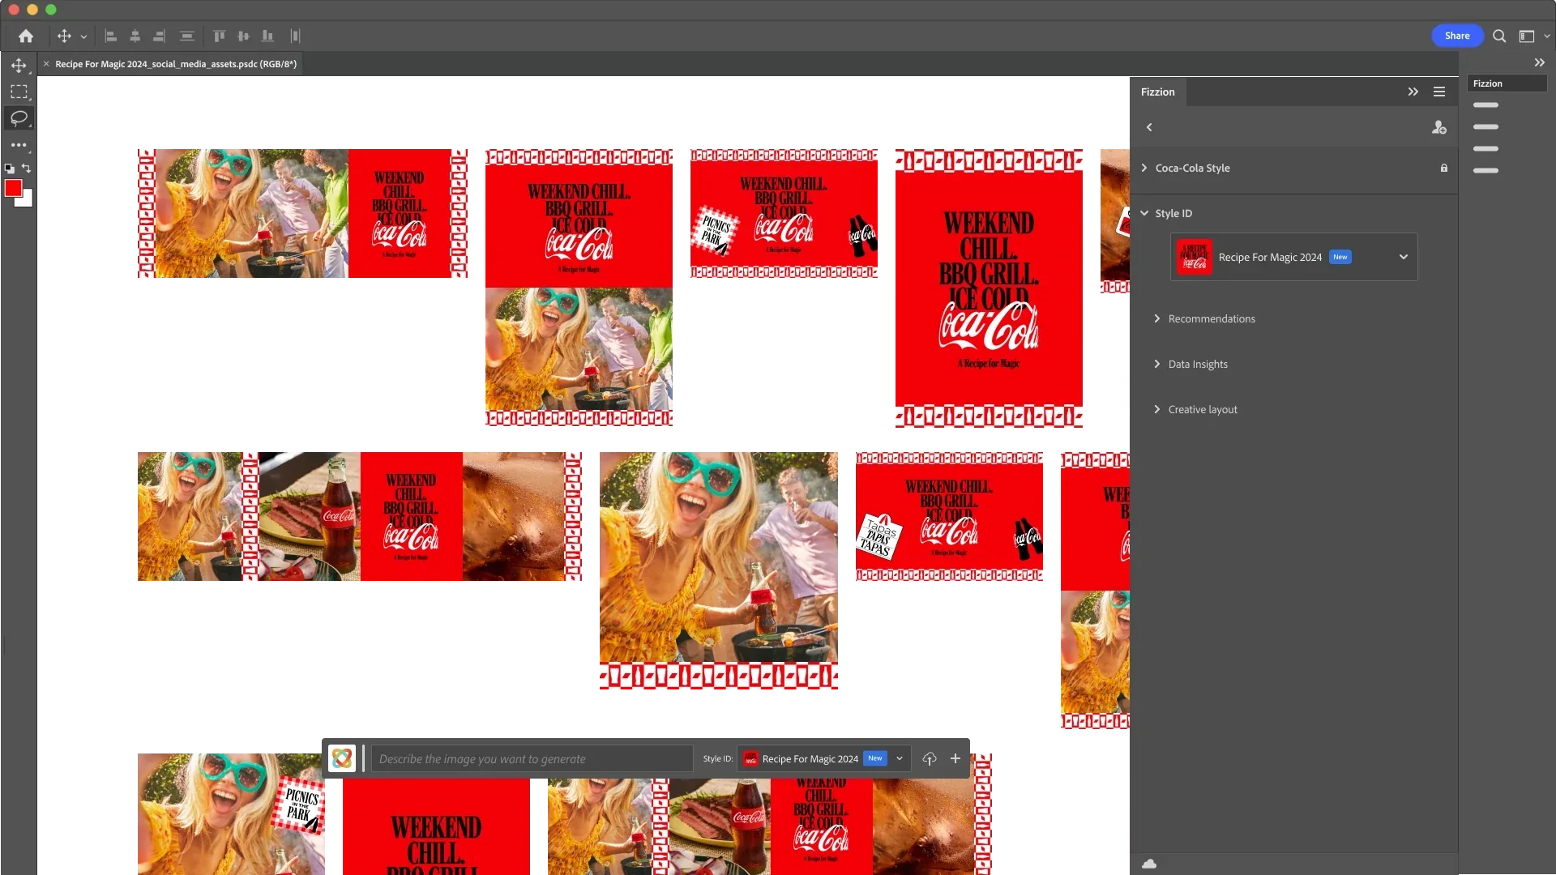Click the Share button
Viewport: 1556px width, 875px height.
[1456, 36]
